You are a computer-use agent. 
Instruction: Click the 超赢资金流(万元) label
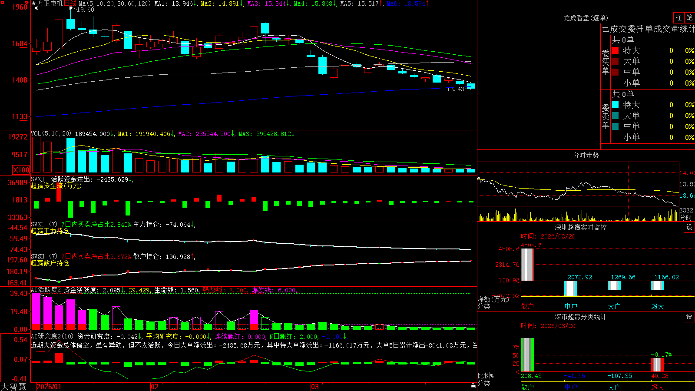tap(56, 186)
